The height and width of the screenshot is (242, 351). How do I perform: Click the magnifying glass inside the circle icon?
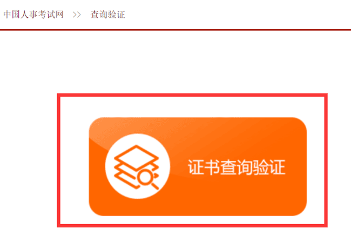tap(146, 178)
